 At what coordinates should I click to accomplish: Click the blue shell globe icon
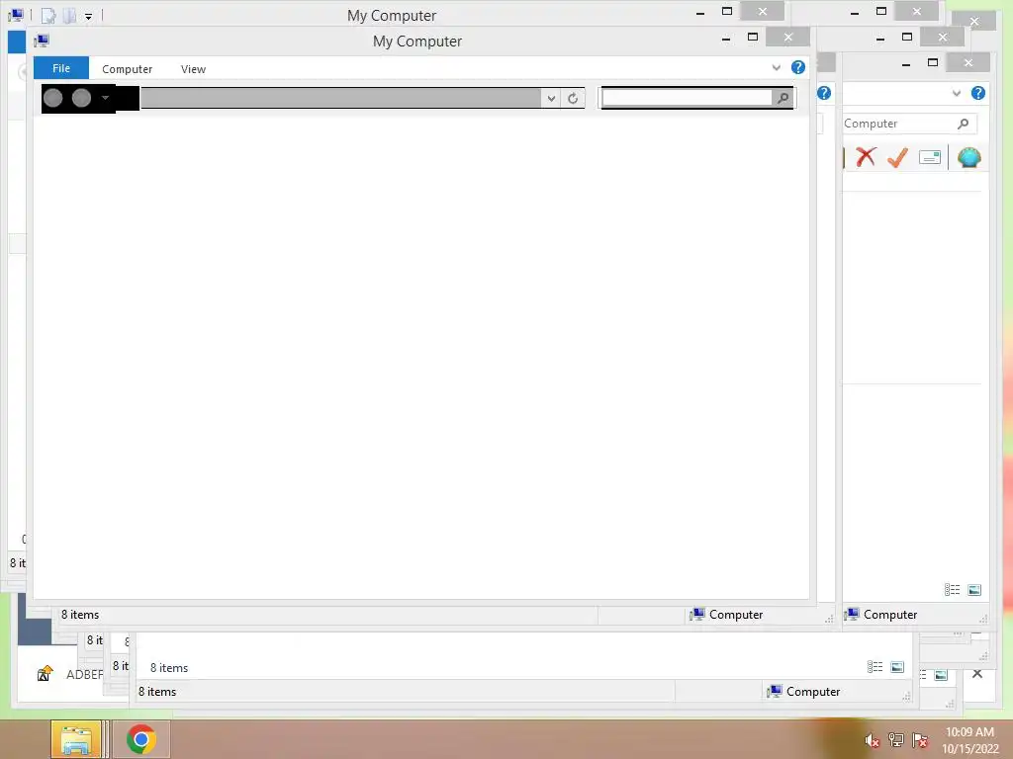point(969,157)
